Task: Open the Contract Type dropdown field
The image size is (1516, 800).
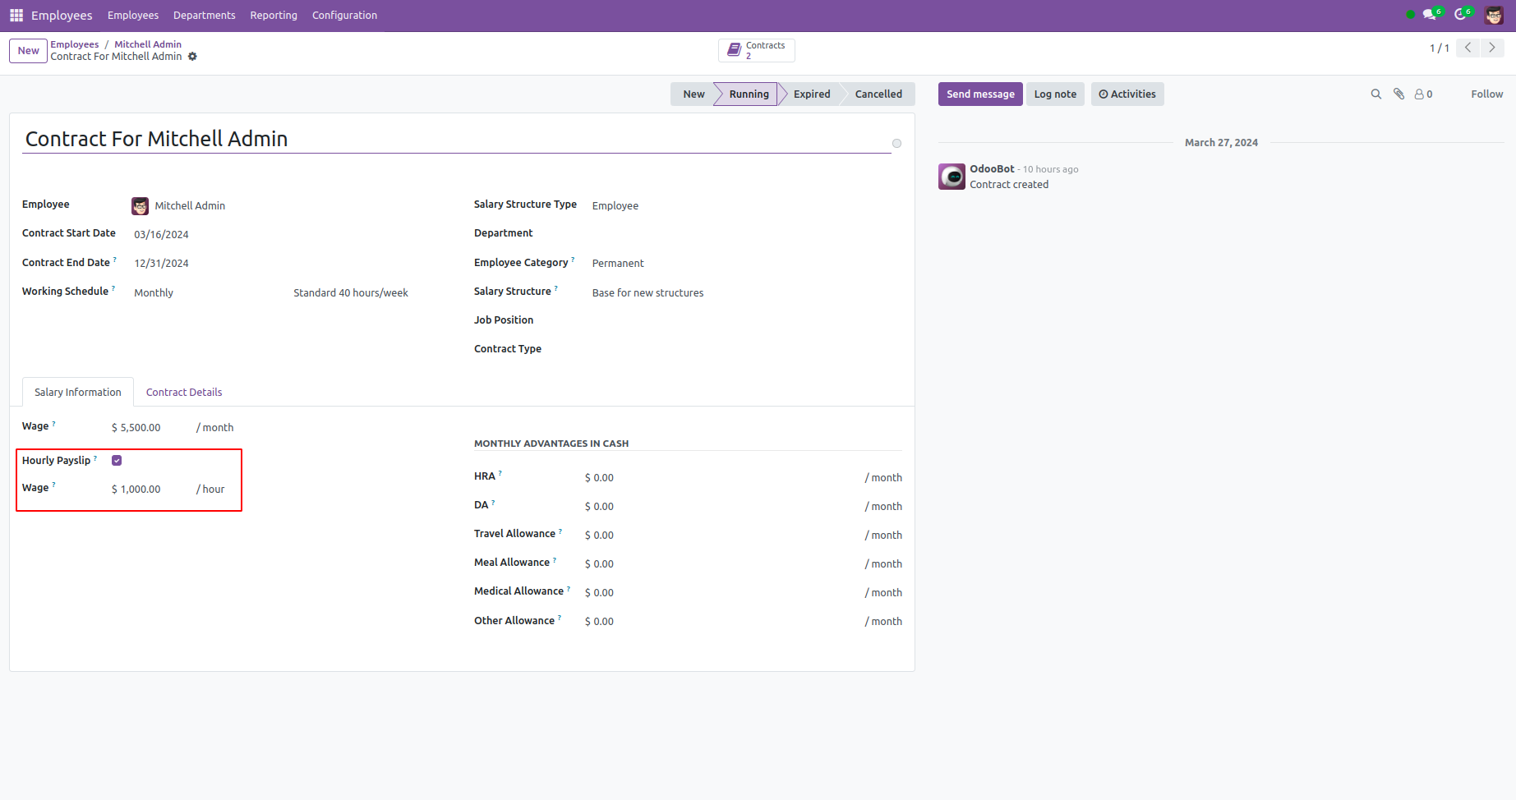Action: (x=746, y=350)
